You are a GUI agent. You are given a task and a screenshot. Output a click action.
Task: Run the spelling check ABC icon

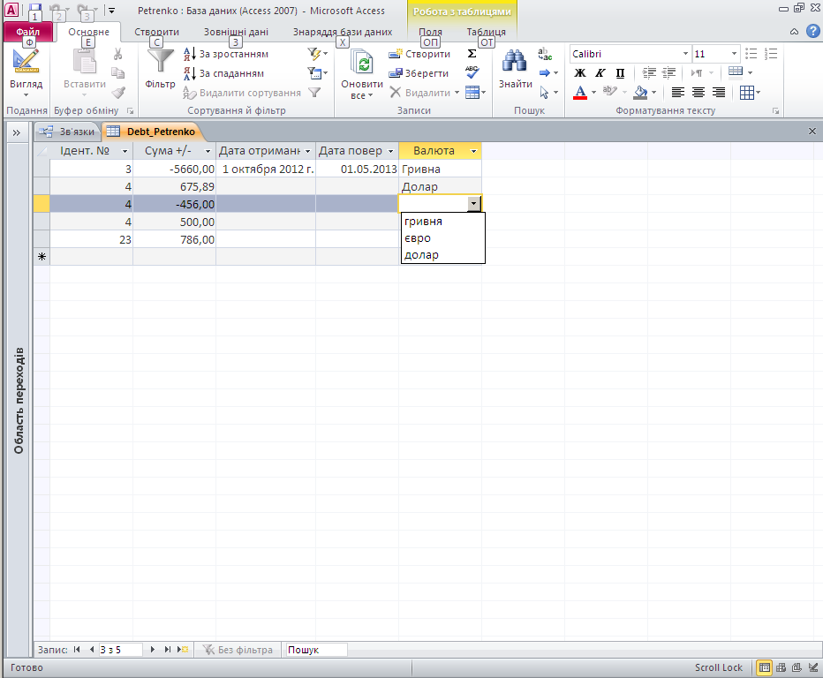[x=472, y=72]
